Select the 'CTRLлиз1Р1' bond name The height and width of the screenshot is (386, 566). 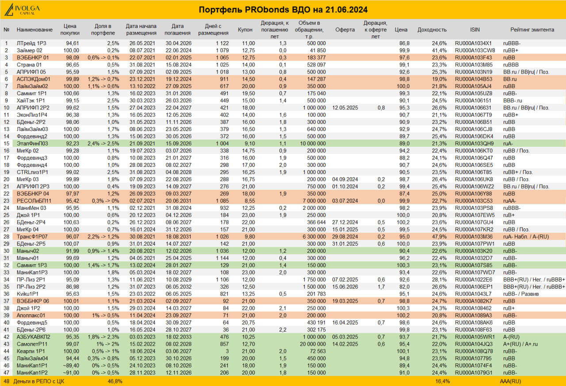click(x=32, y=172)
